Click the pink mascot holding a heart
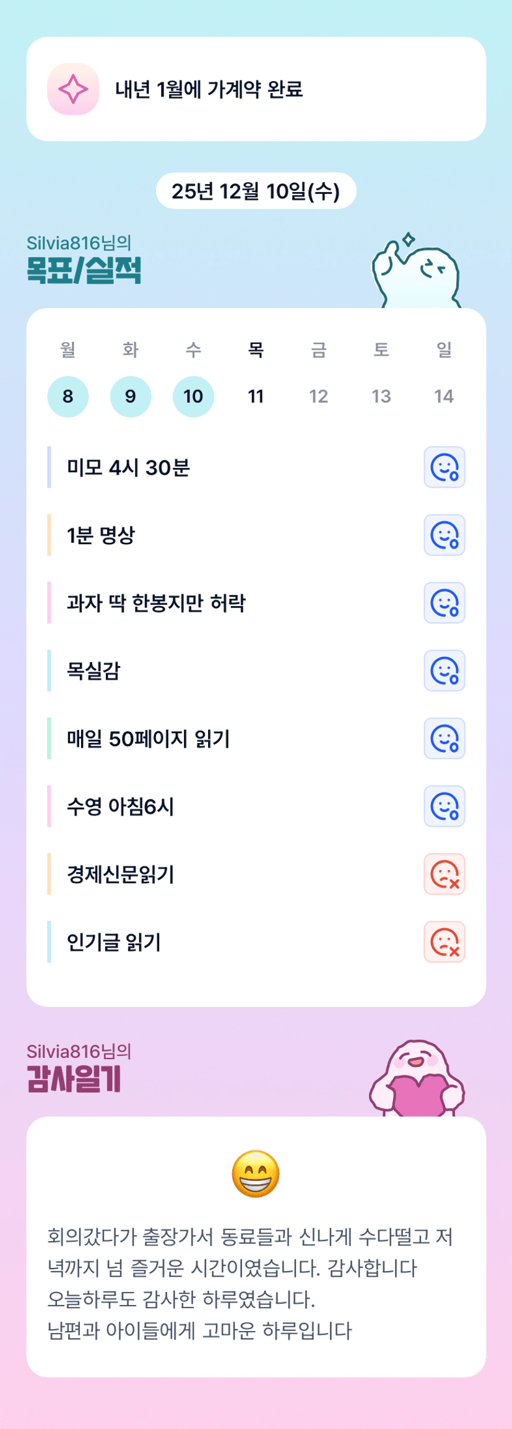 click(417, 1079)
